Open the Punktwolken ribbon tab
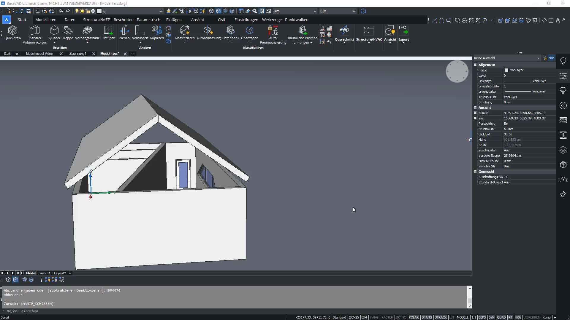The height and width of the screenshot is (320, 570). 297,20
